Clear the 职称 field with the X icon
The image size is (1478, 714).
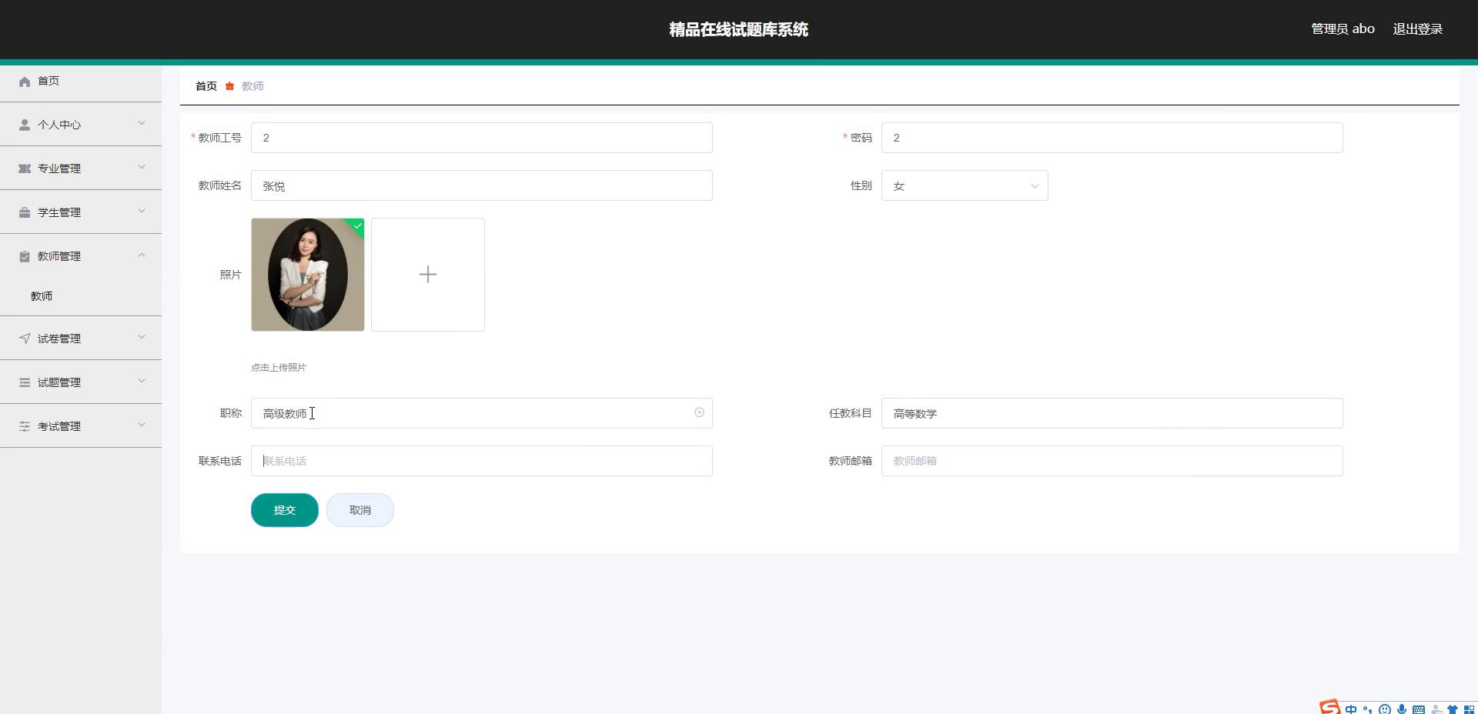point(699,413)
